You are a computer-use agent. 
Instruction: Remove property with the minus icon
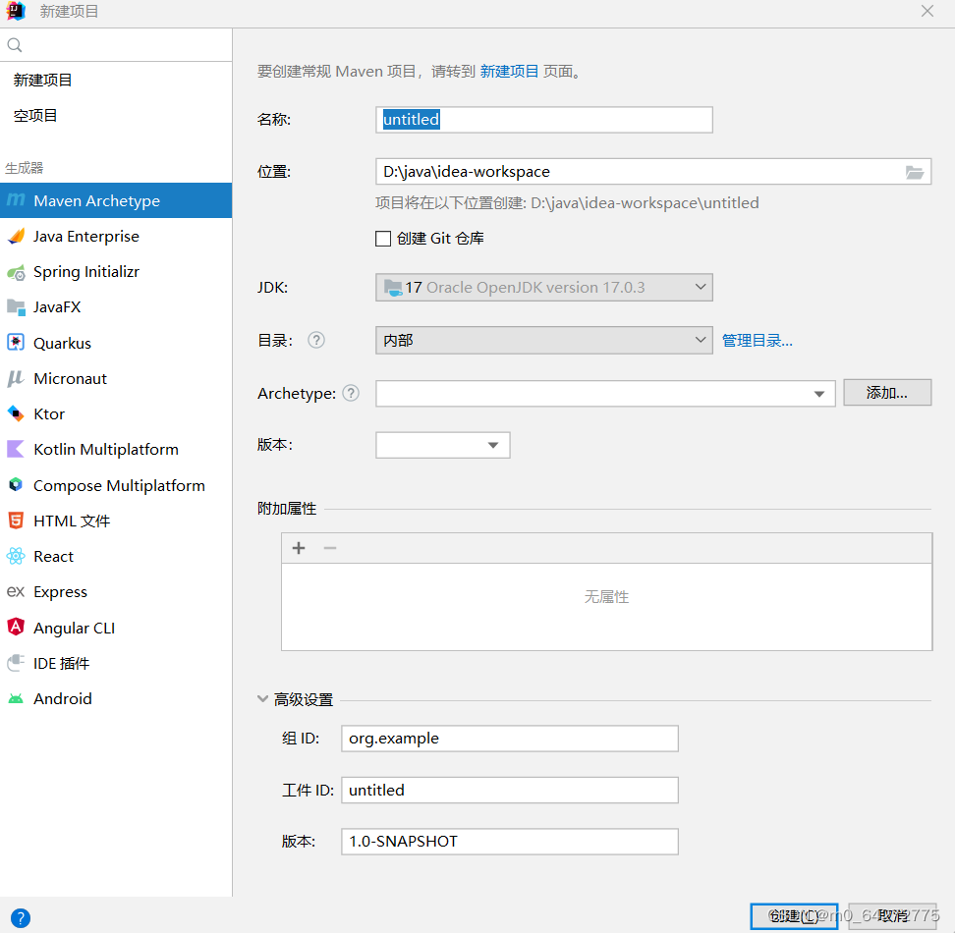click(x=330, y=548)
